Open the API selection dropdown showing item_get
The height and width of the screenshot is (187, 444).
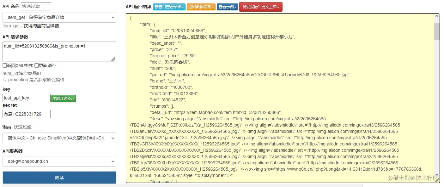[x=59, y=17]
